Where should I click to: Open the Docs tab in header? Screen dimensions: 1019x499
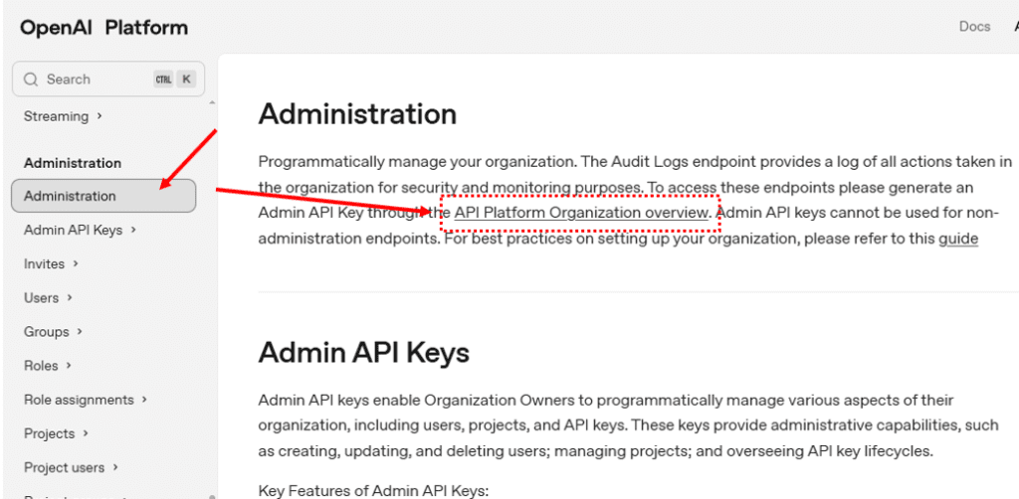(x=975, y=27)
